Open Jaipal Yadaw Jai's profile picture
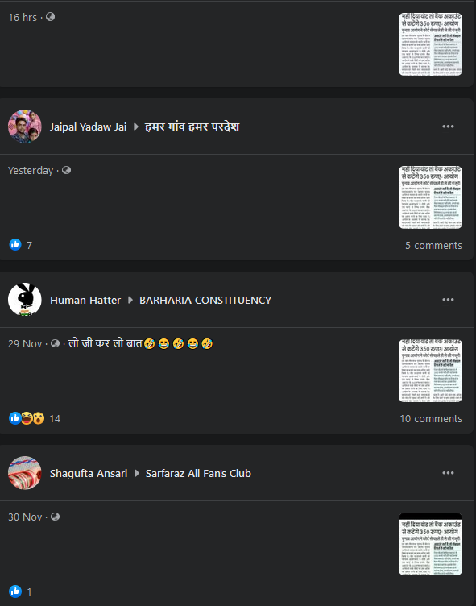 tap(25, 126)
